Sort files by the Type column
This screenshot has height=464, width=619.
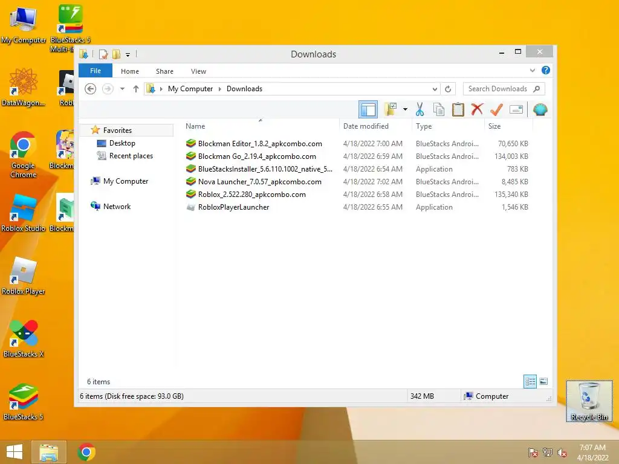(424, 126)
